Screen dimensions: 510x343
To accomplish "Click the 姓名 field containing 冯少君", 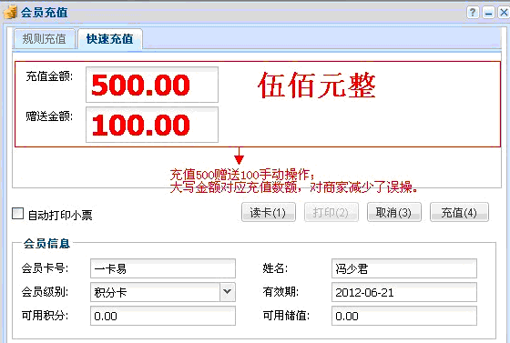I will [x=404, y=268].
